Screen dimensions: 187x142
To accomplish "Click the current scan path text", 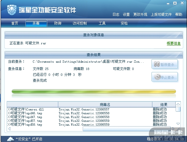I will (x=88, y=62).
